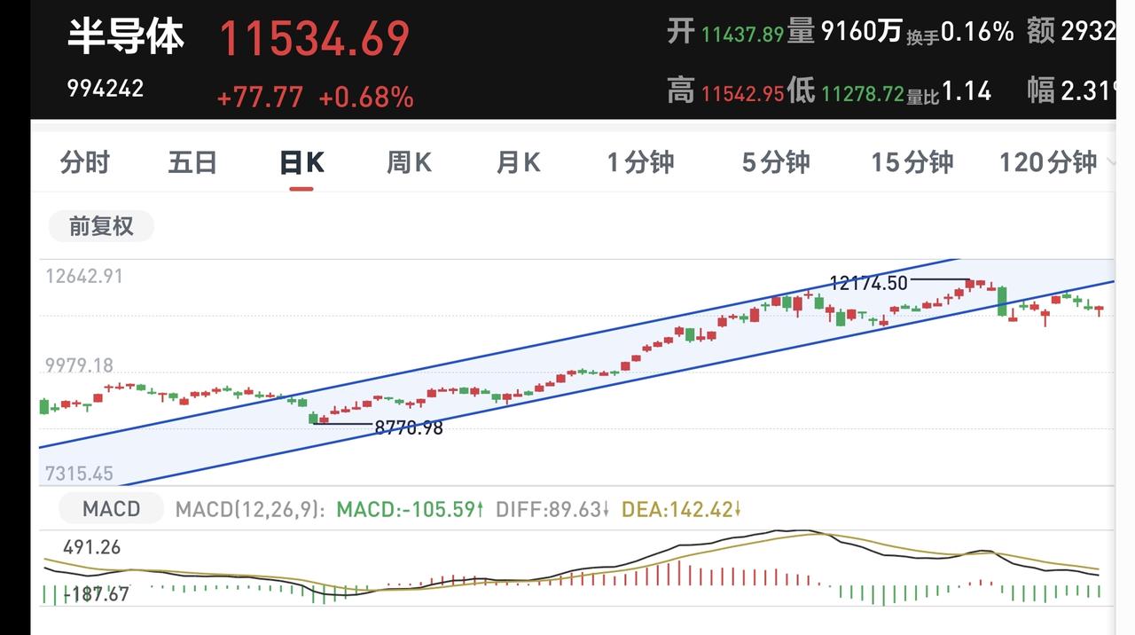The height and width of the screenshot is (635, 1135).
Task: Switch to the 分时 chart tab
Action: pos(85,162)
